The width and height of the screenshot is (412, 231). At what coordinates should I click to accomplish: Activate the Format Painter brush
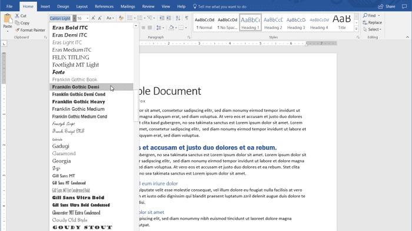(x=30, y=30)
